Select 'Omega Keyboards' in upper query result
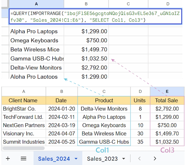The width and height of the screenshot is (185, 165). [x=36, y=41]
